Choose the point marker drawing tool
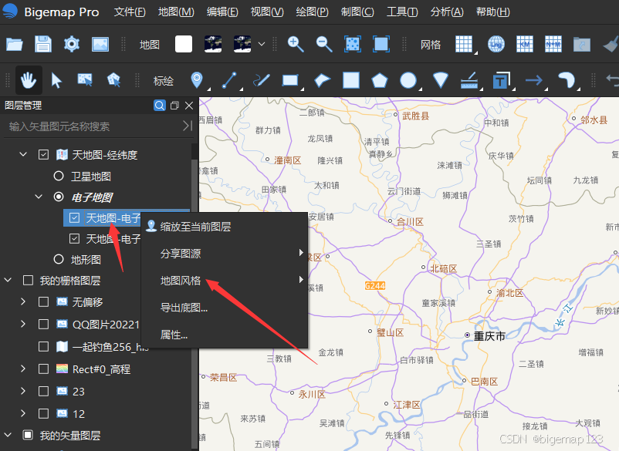 click(197, 80)
